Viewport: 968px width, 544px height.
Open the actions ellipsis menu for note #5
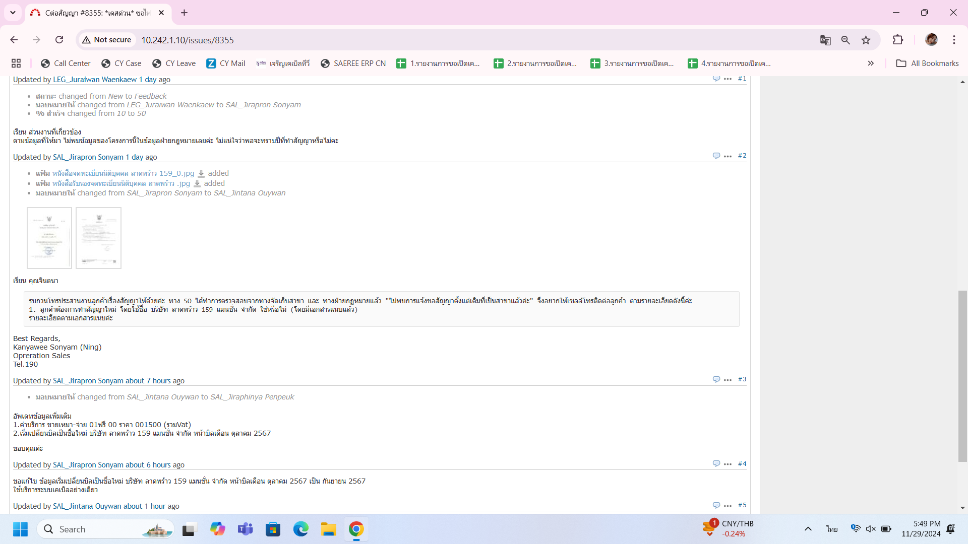click(728, 506)
